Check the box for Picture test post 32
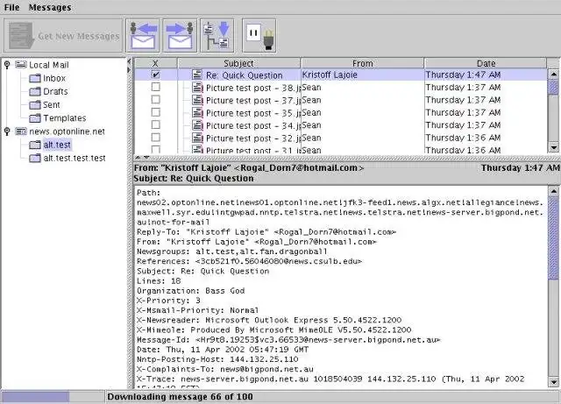 click(x=156, y=138)
